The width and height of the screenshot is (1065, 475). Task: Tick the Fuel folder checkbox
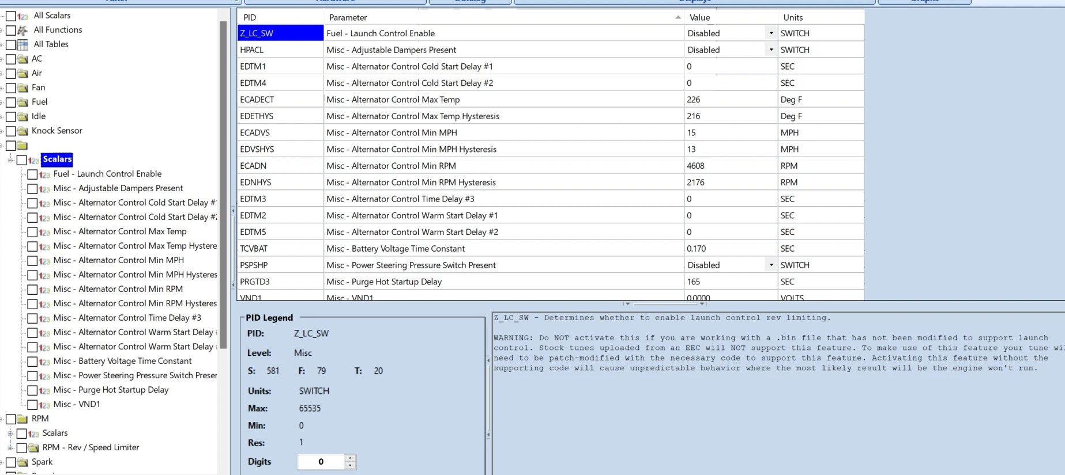(x=11, y=102)
